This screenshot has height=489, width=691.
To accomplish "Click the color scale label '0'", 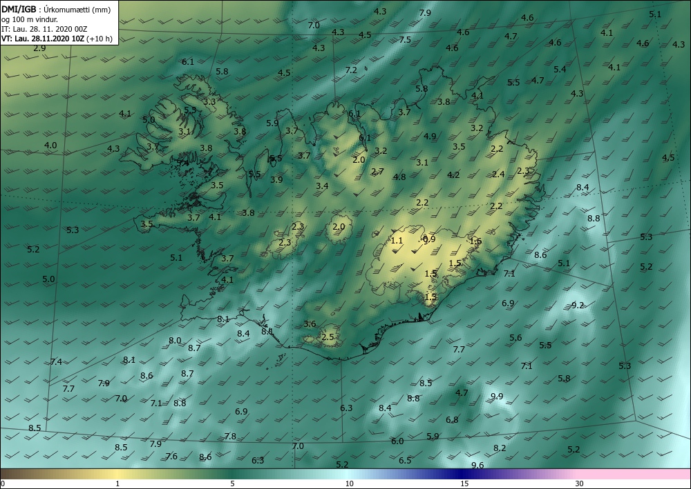I will click(3, 484).
